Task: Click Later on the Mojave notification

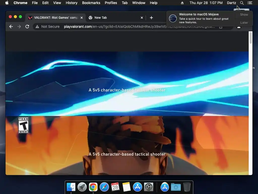Action: [x=244, y=22]
